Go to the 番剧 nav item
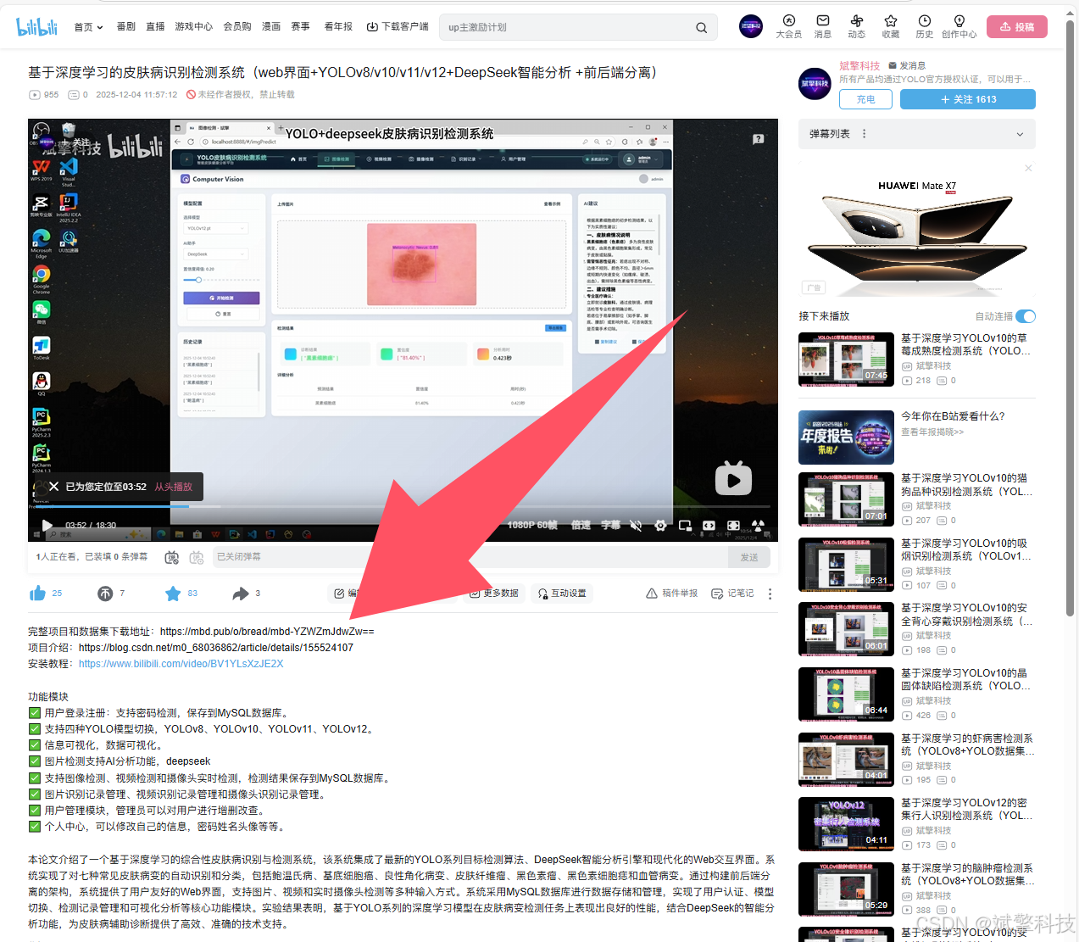The width and height of the screenshot is (1079, 942). point(126,27)
